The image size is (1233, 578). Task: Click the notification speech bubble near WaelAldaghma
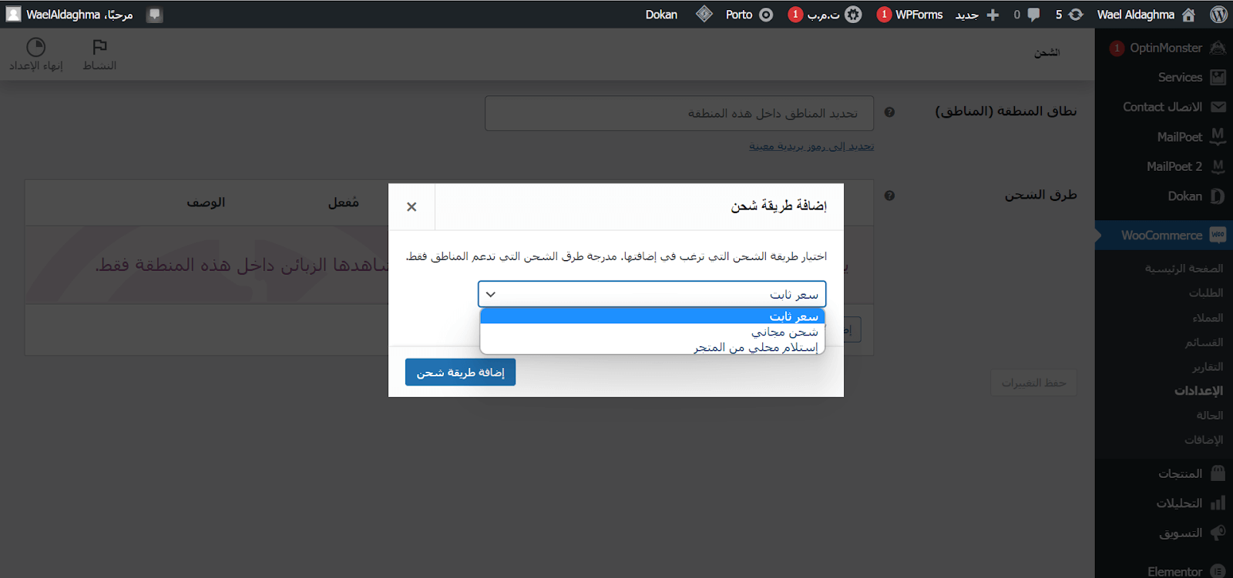pos(155,15)
